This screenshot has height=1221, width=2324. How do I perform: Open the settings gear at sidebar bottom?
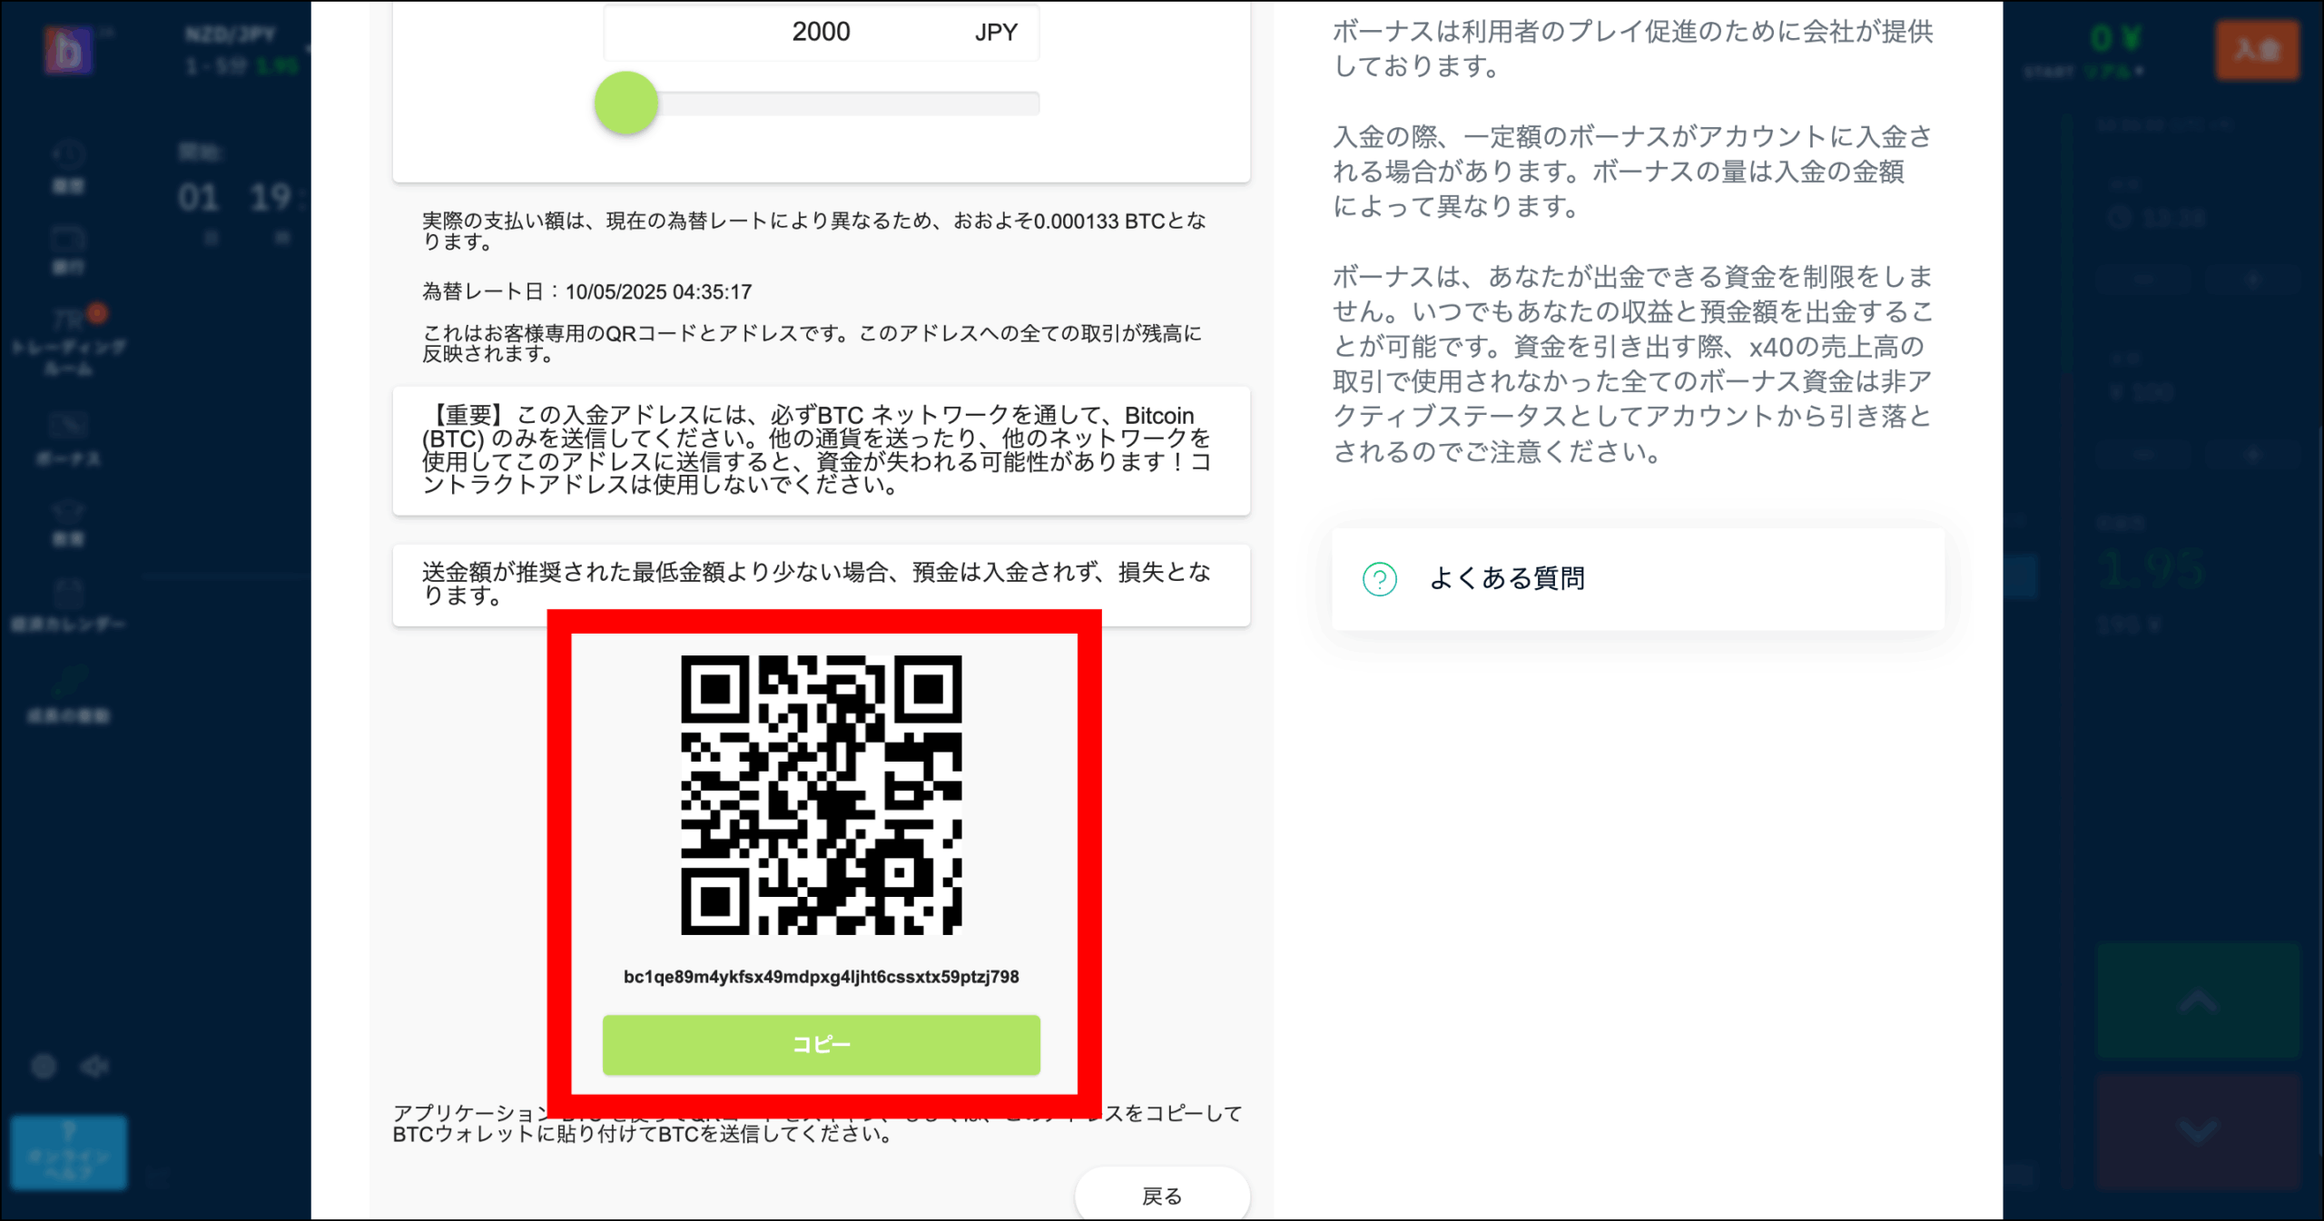click(44, 1066)
